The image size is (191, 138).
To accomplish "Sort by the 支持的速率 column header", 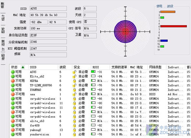I will 119,67.
